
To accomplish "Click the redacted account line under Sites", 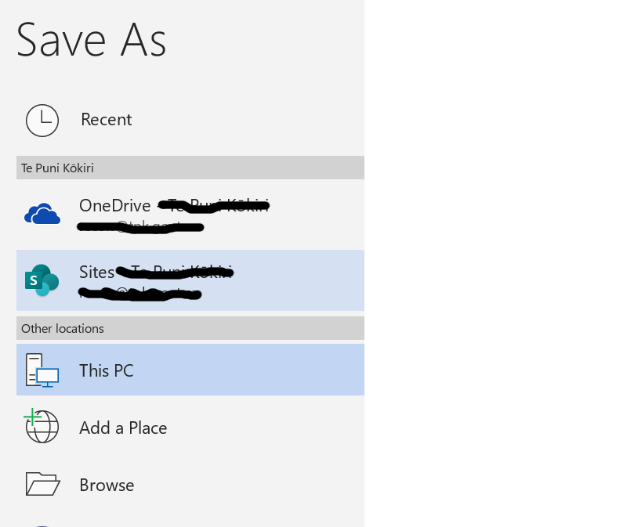I will [x=140, y=294].
